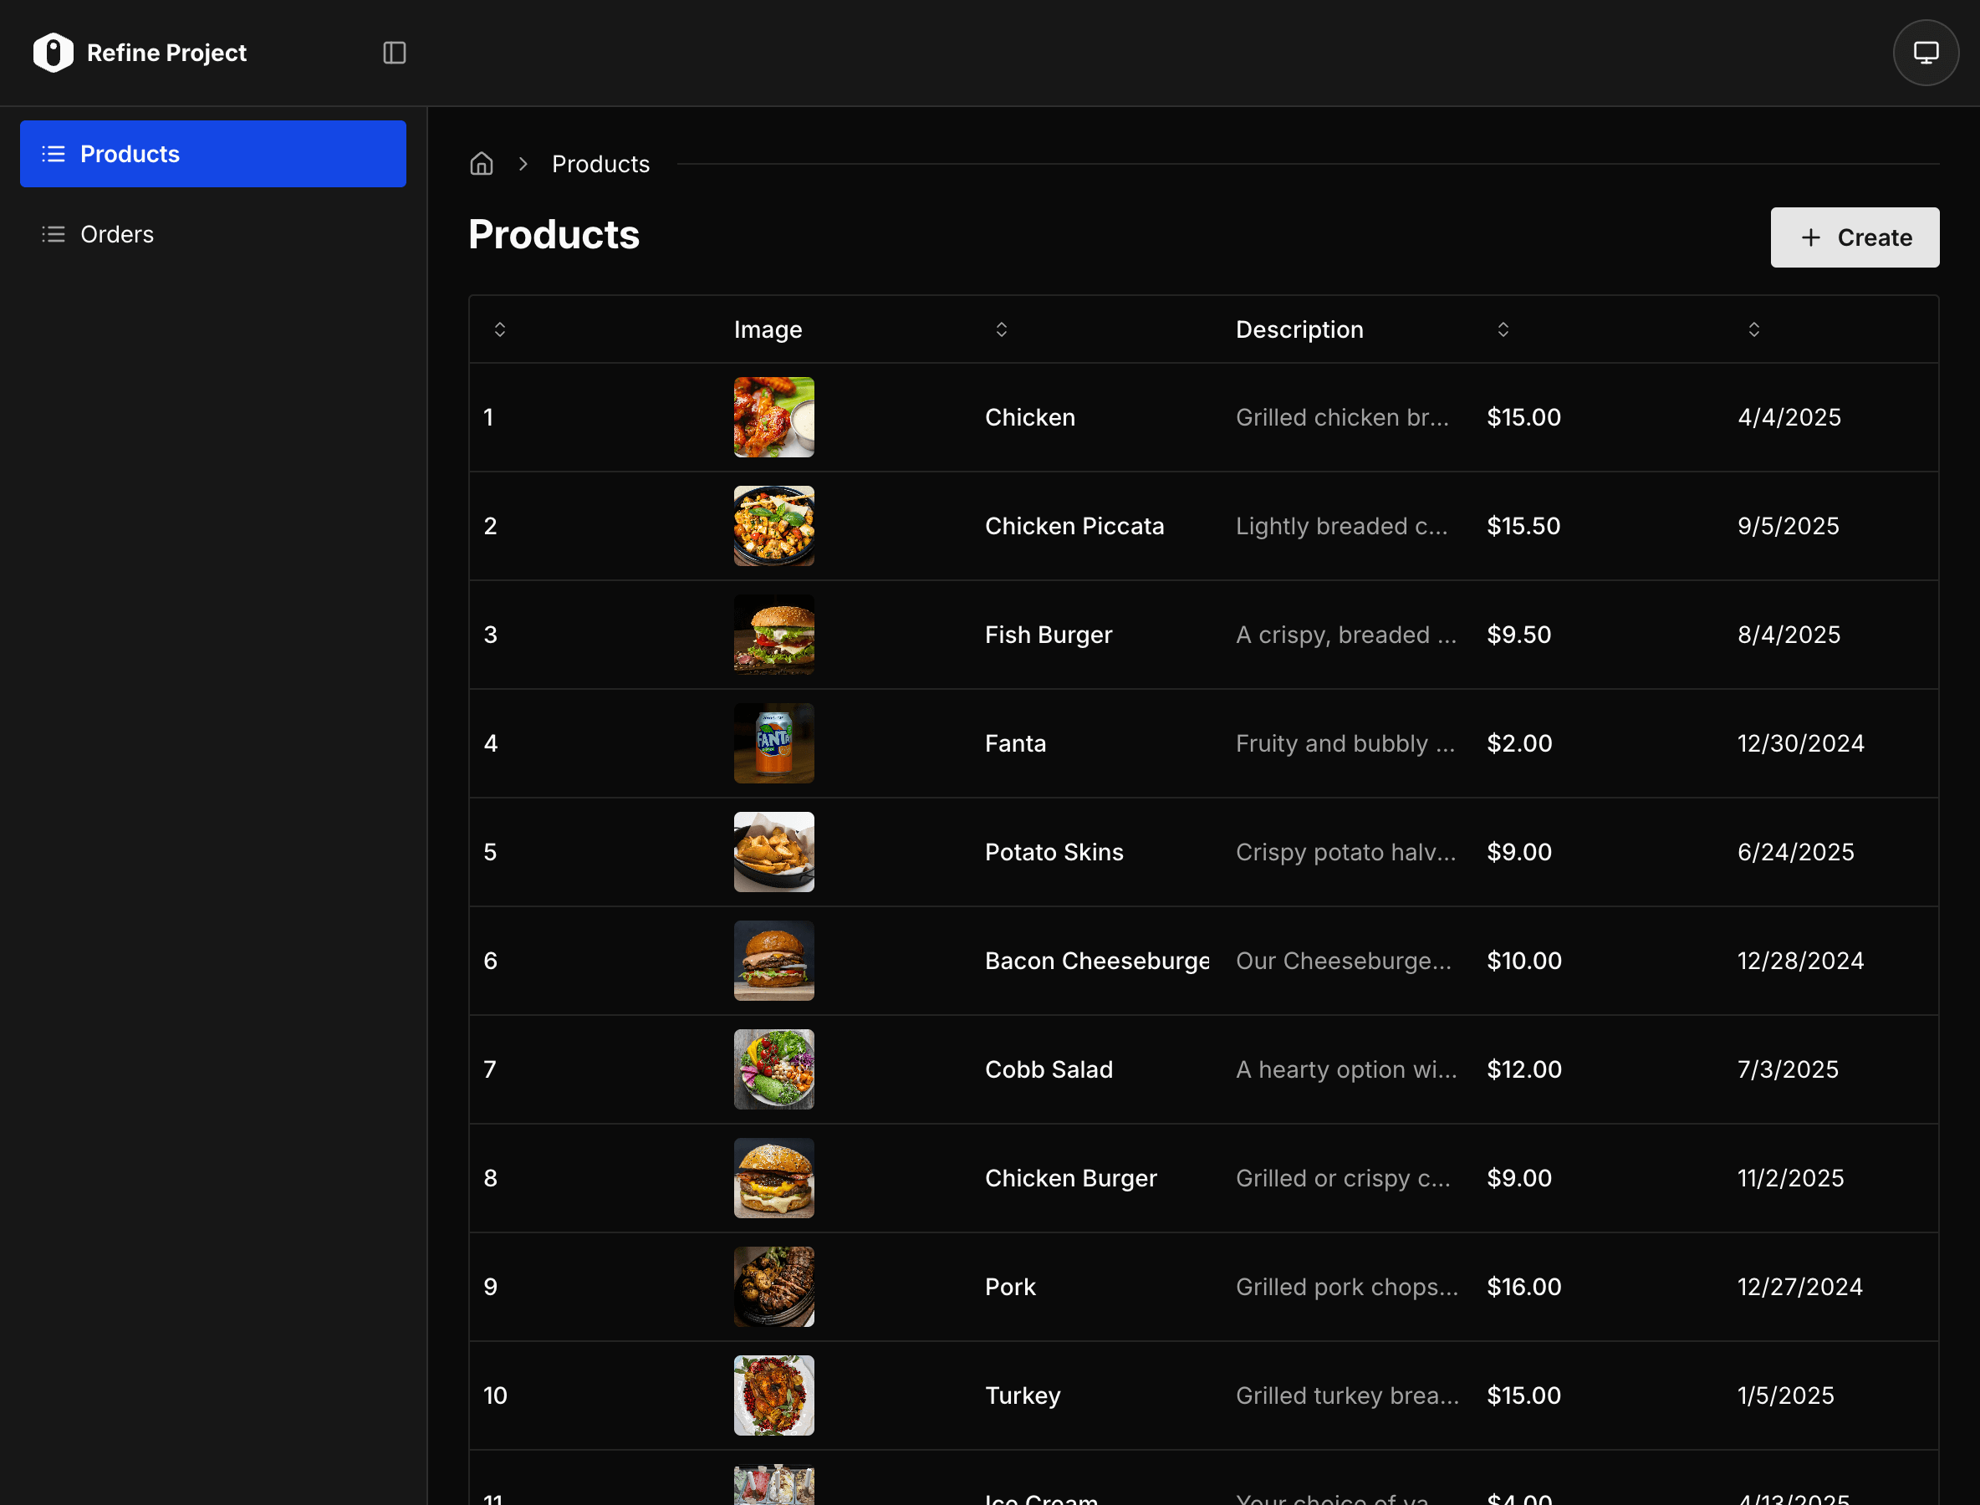The height and width of the screenshot is (1505, 1980).
Task: Select Products in the sidebar
Action: coord(212,154)
